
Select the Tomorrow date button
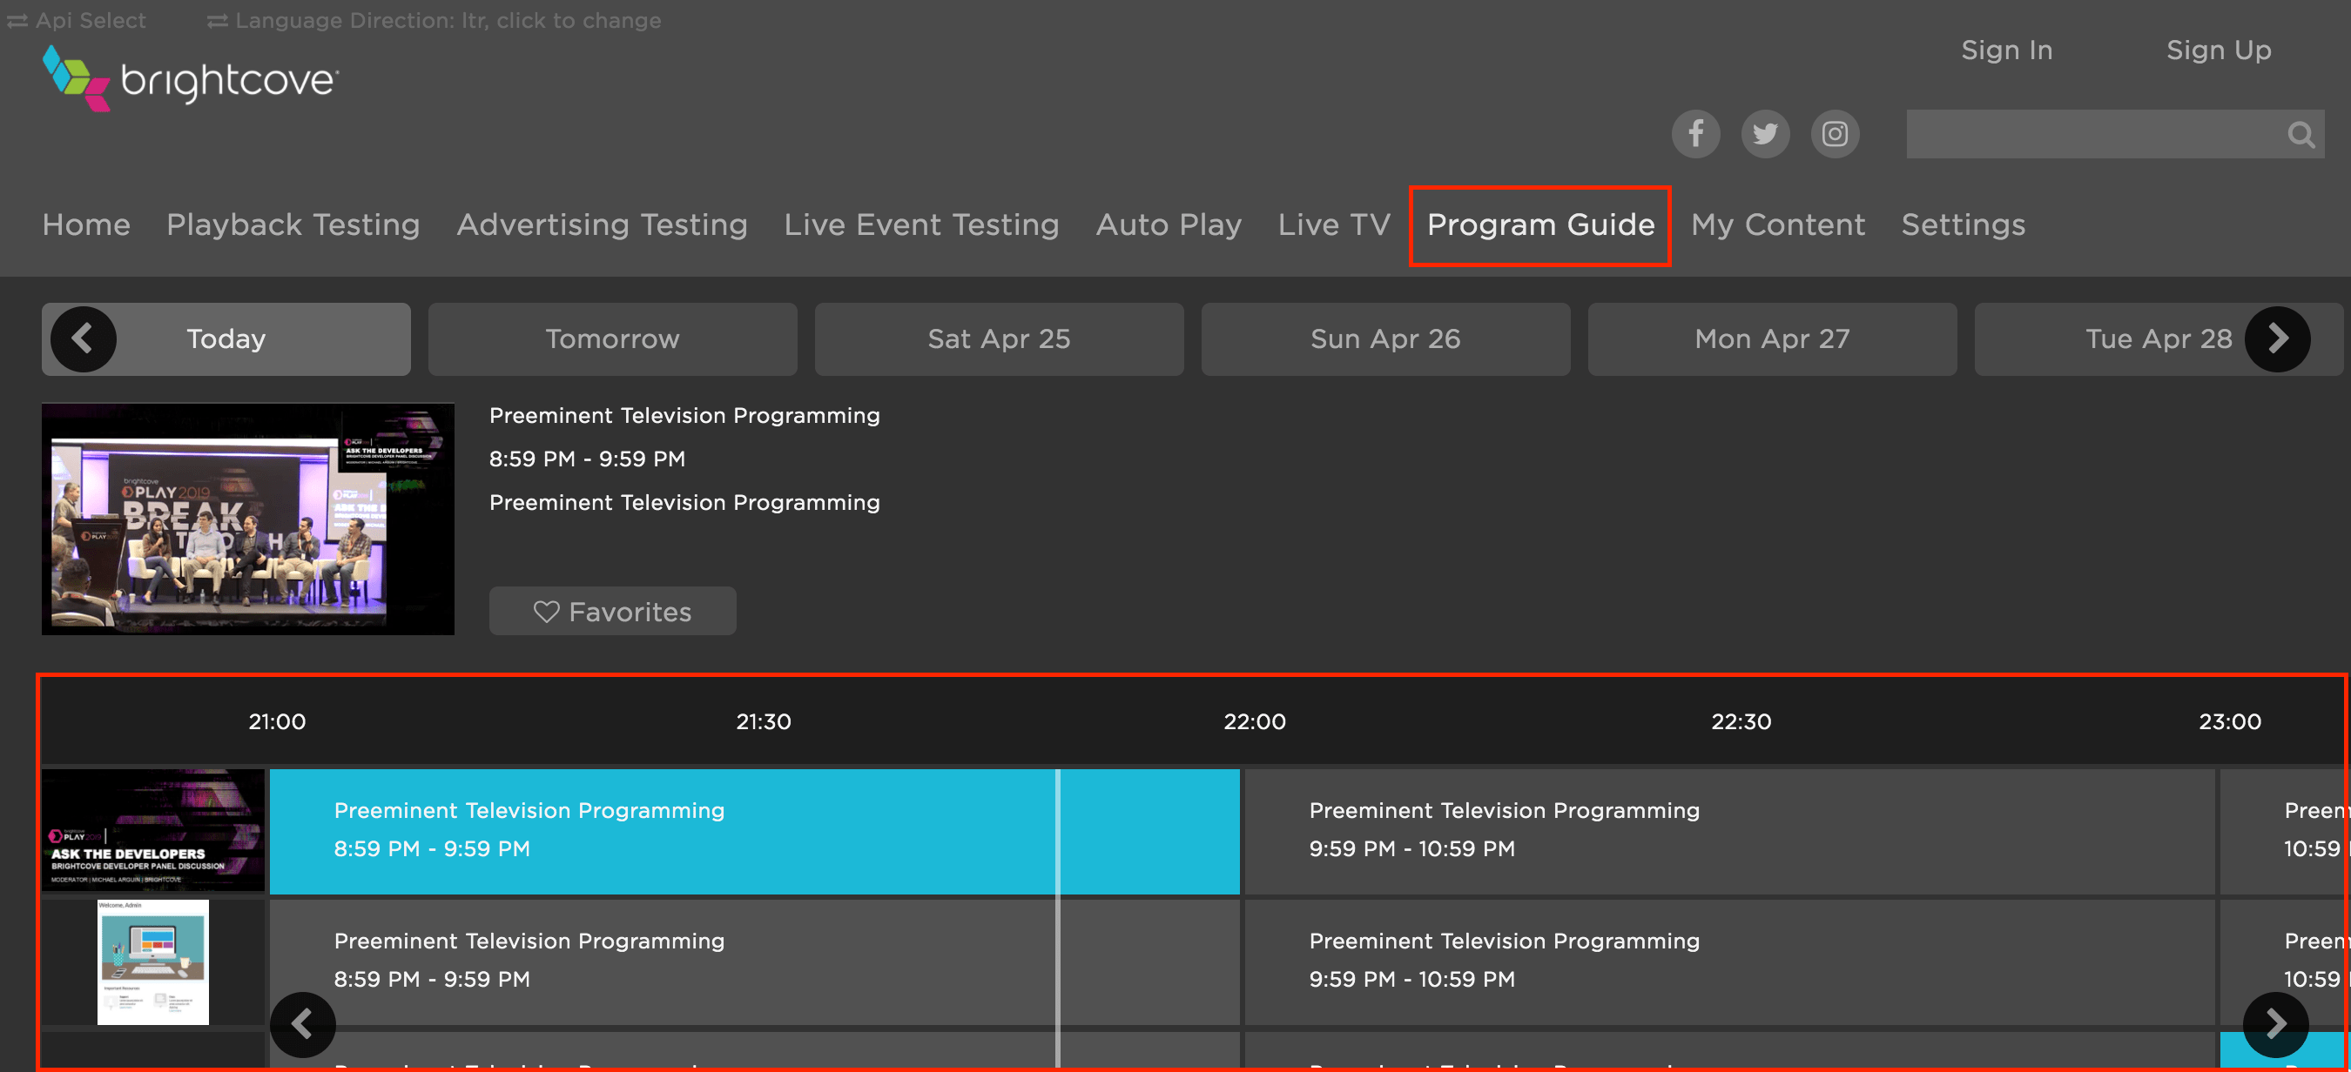coord(612,338)
